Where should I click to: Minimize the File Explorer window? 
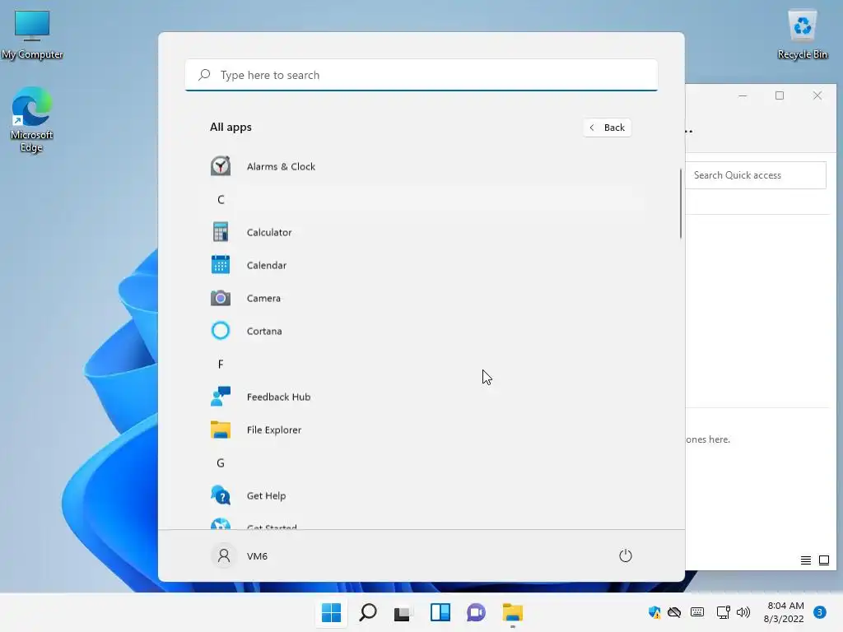point(743,95)
